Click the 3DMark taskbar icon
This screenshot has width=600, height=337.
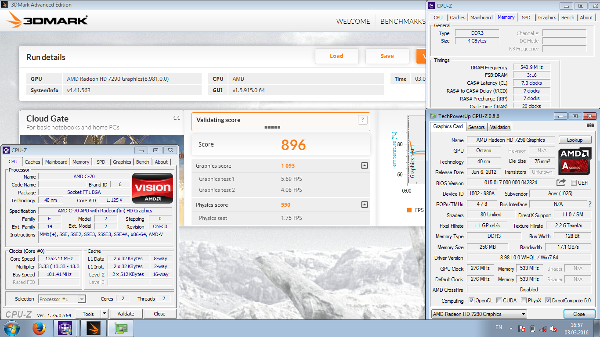point(93,329)
